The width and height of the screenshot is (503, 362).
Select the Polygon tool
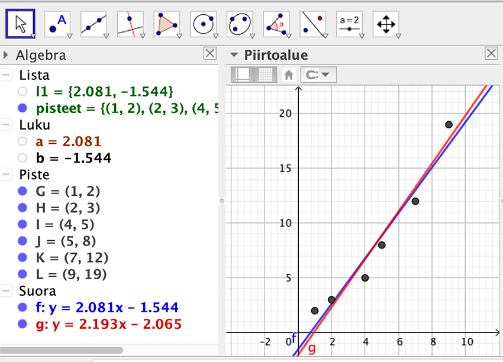point(167,24)
